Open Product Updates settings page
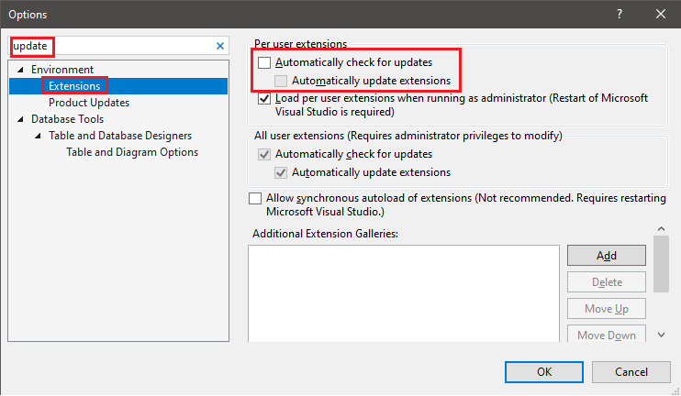This screenshot has height=396, width=681. [x=89, y=103]
